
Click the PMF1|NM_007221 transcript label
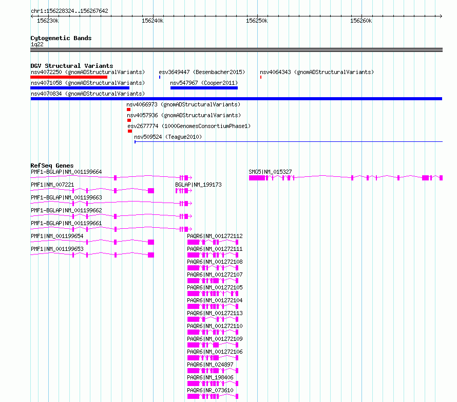coord(52,185)
